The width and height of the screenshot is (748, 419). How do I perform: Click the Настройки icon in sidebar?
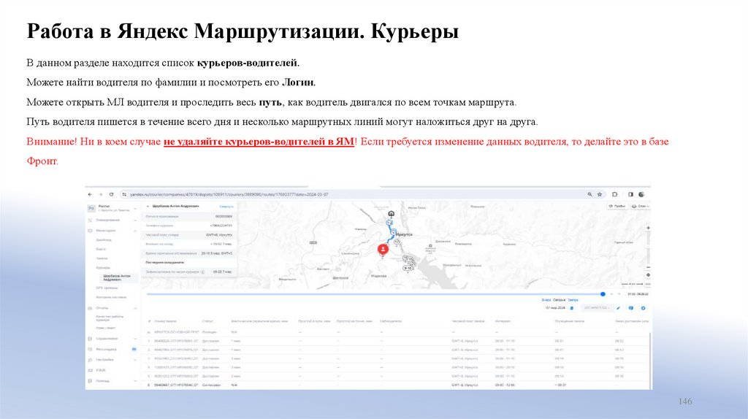click(90, 359)
